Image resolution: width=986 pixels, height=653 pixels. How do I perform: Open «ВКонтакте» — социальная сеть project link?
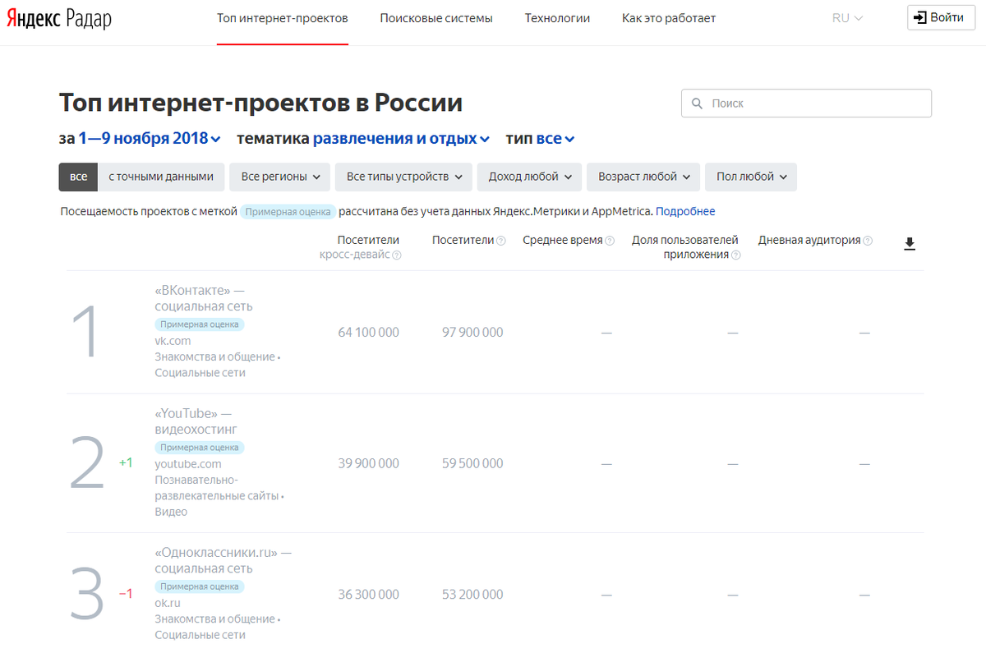[x=204, y=298]
